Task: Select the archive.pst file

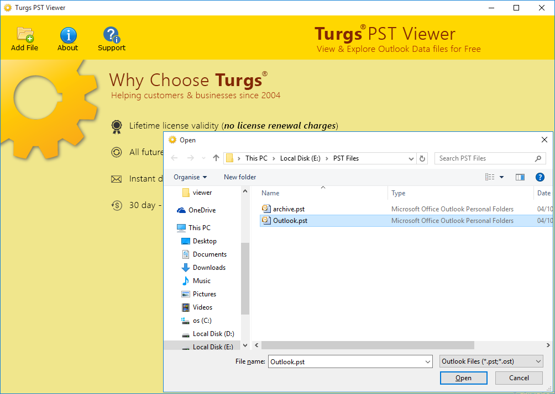Action: pyautogui.click(x=289, y=209)
